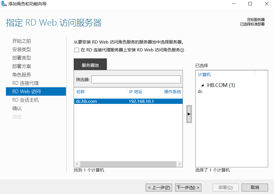Go to the 部署方案 wizard step

(x=22, y=66)
